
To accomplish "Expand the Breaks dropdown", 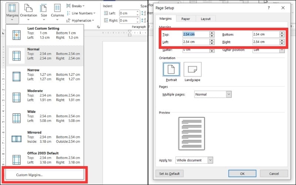I will tap(75, 6).
